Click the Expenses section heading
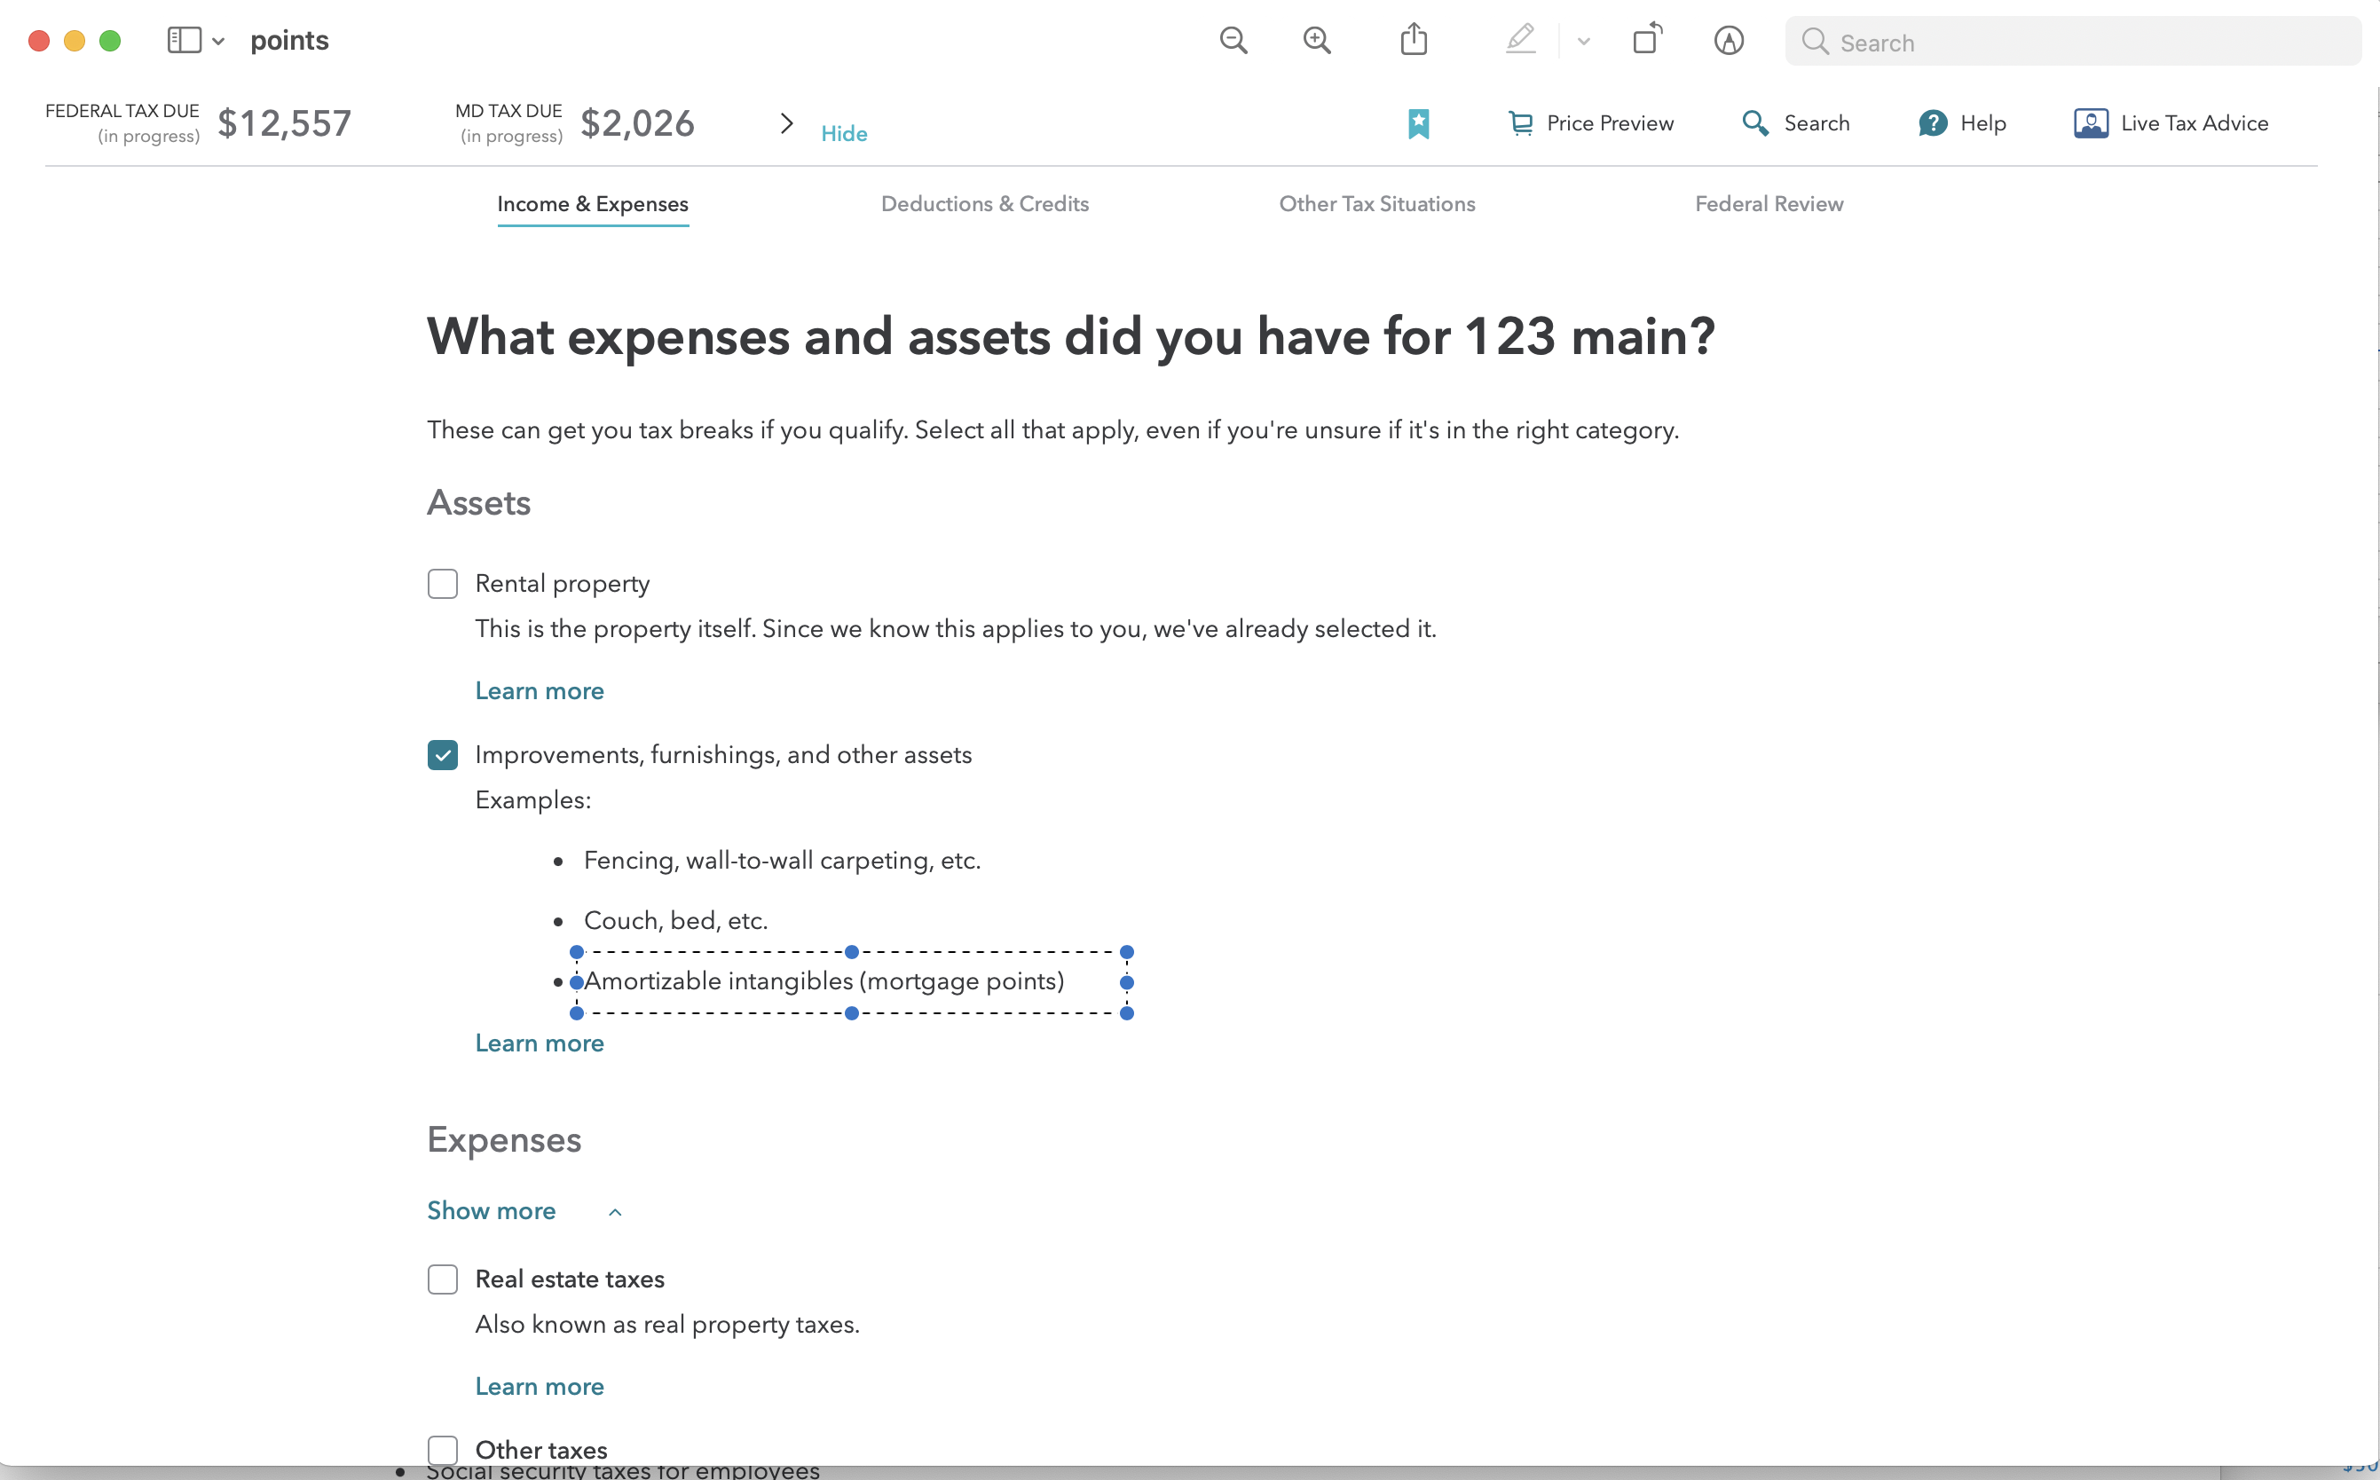 504,1140
